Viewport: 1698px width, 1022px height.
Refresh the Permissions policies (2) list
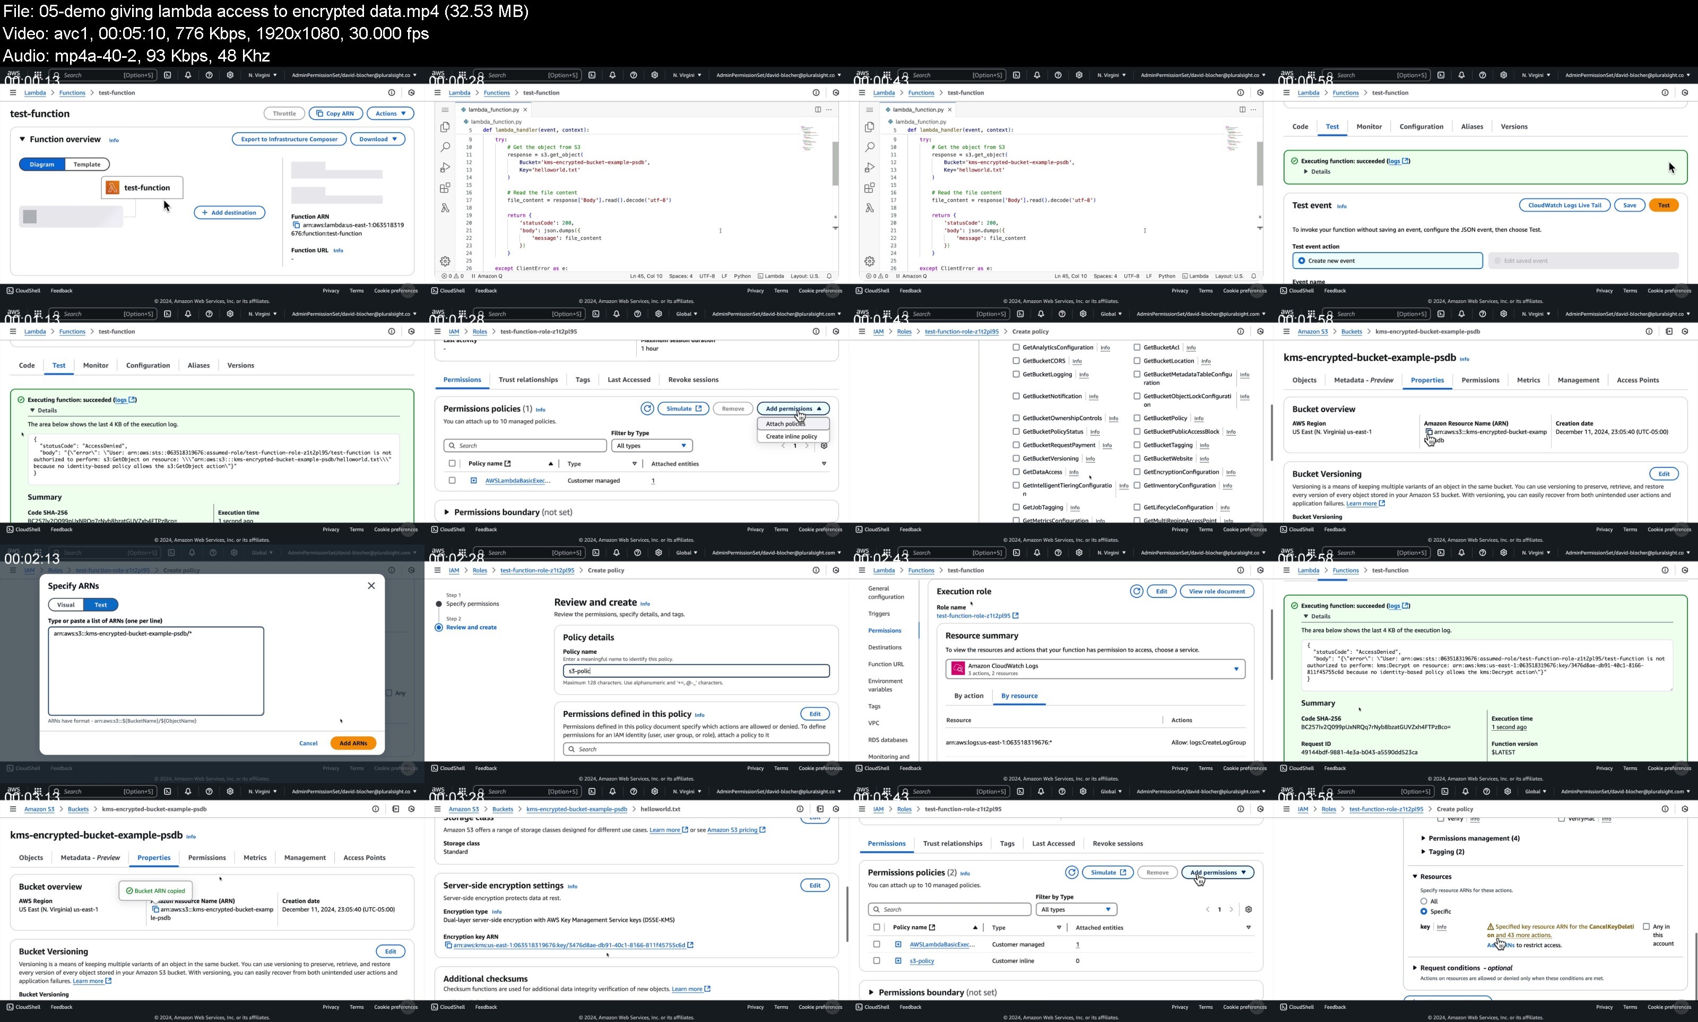1071,872
